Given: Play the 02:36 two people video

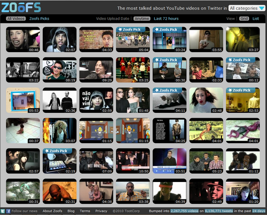Looking at the screenshot, I should coord(60,100).
